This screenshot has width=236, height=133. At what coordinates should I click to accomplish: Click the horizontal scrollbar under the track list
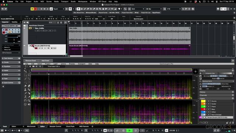coord(76,56)
